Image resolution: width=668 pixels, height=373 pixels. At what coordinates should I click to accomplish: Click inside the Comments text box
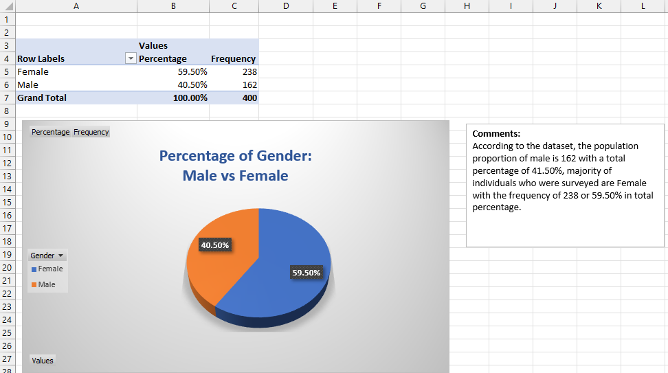click(x=565, y=185)
